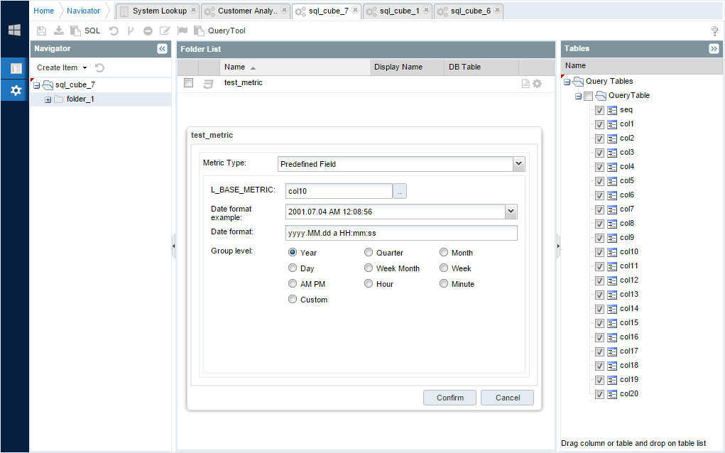
Task: Click the Windows logo sidebar icon
Action: [14, 31]
